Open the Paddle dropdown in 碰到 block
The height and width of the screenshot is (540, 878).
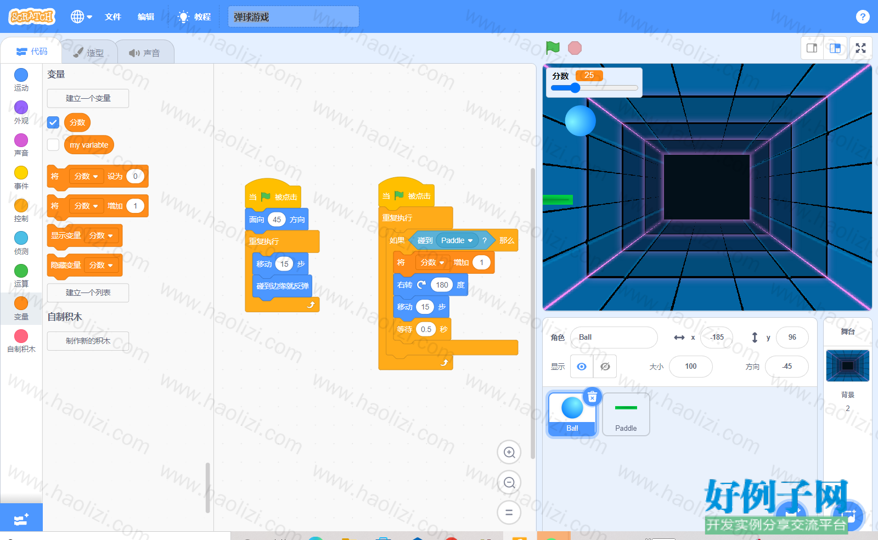point(457,240)
